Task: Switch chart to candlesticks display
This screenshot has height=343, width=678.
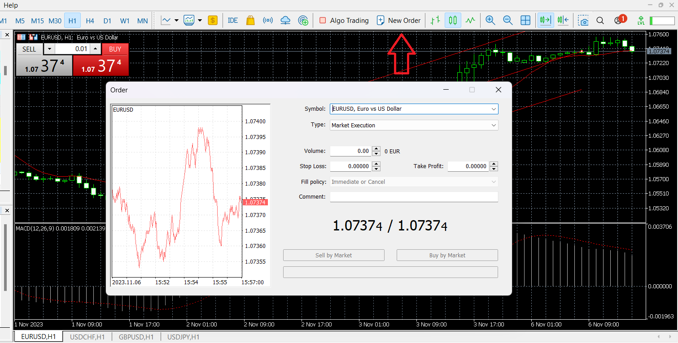Action: pyautogui.click(x=453, y=20)
